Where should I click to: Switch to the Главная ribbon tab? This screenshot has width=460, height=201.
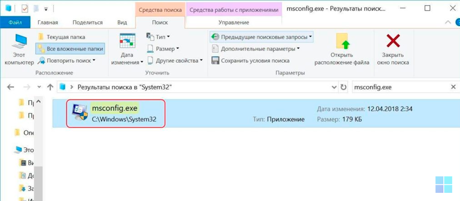click(48, 23)
